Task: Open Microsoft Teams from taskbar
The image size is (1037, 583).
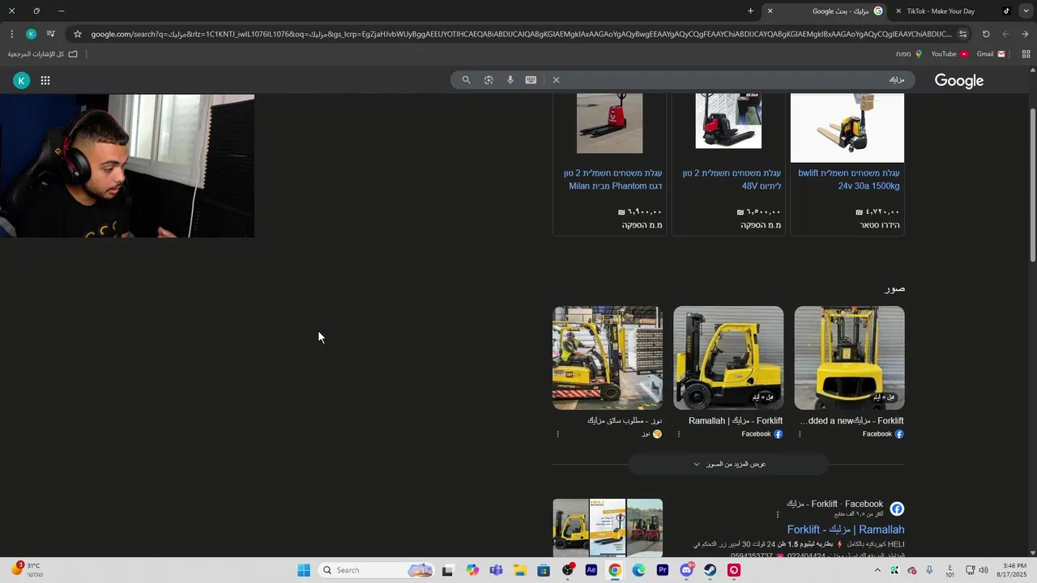Action: 496,570
